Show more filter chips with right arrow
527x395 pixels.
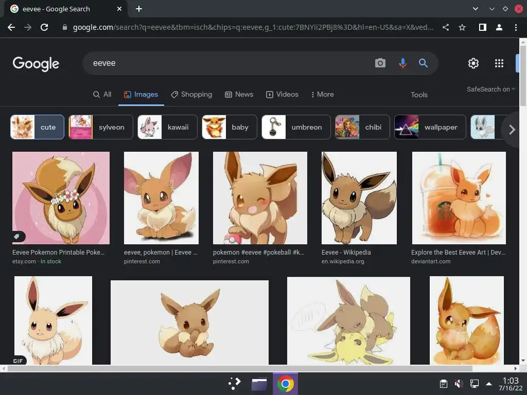[x=512, y=129]
